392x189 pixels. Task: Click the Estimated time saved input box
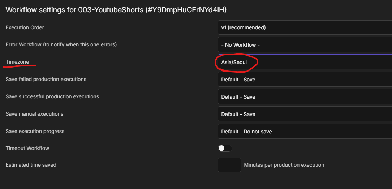coord(229,165)
